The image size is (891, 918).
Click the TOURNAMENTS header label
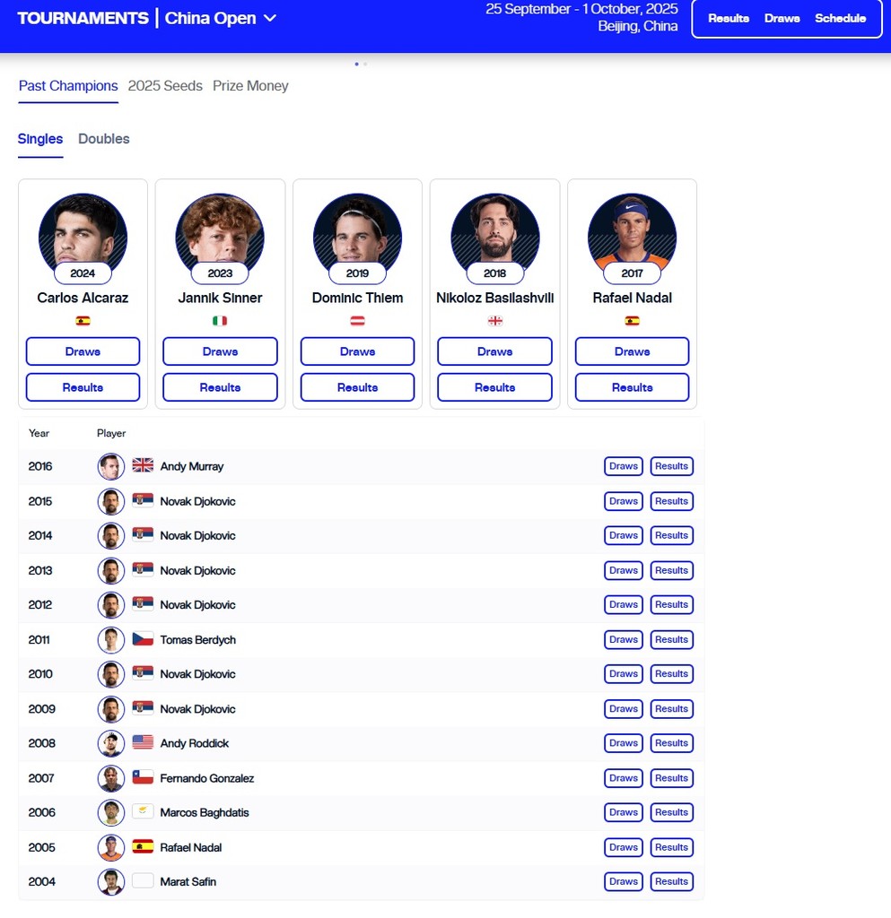click(x=83, y=18)
